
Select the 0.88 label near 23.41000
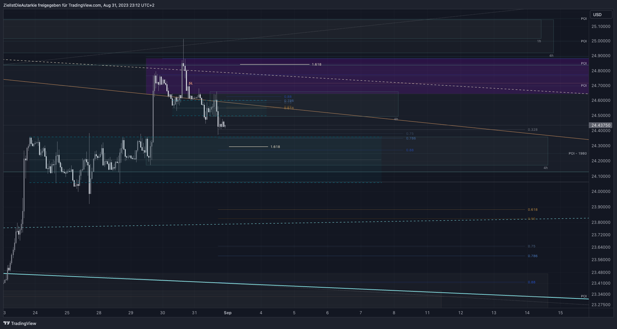coord(531,282)
